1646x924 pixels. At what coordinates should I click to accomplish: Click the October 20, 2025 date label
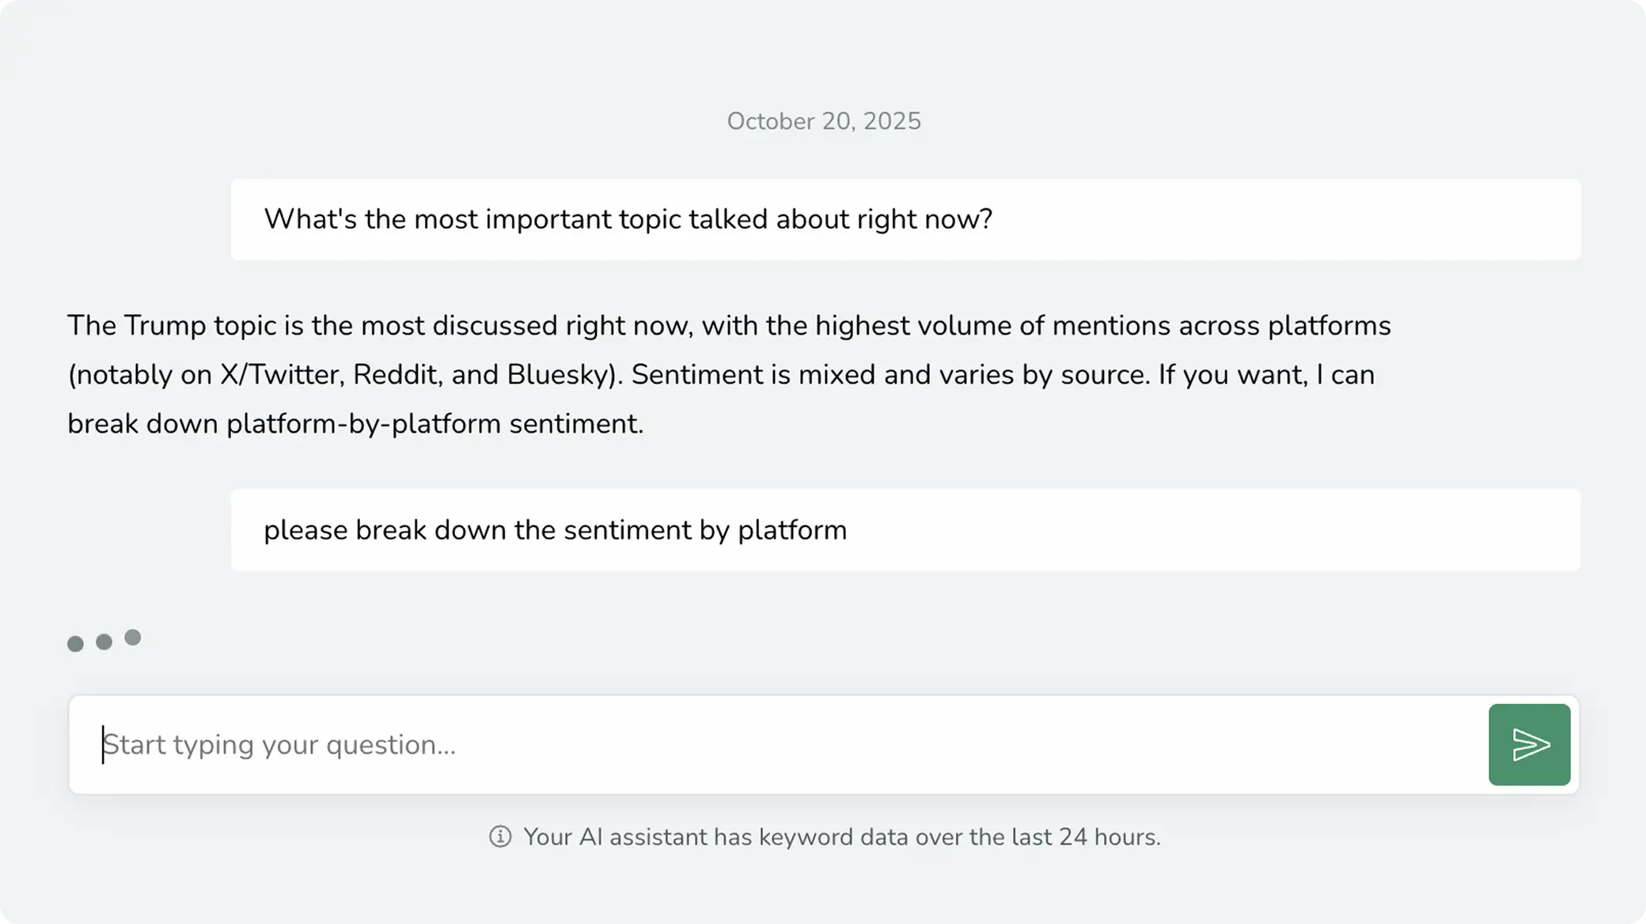click(x=824, y=121)
